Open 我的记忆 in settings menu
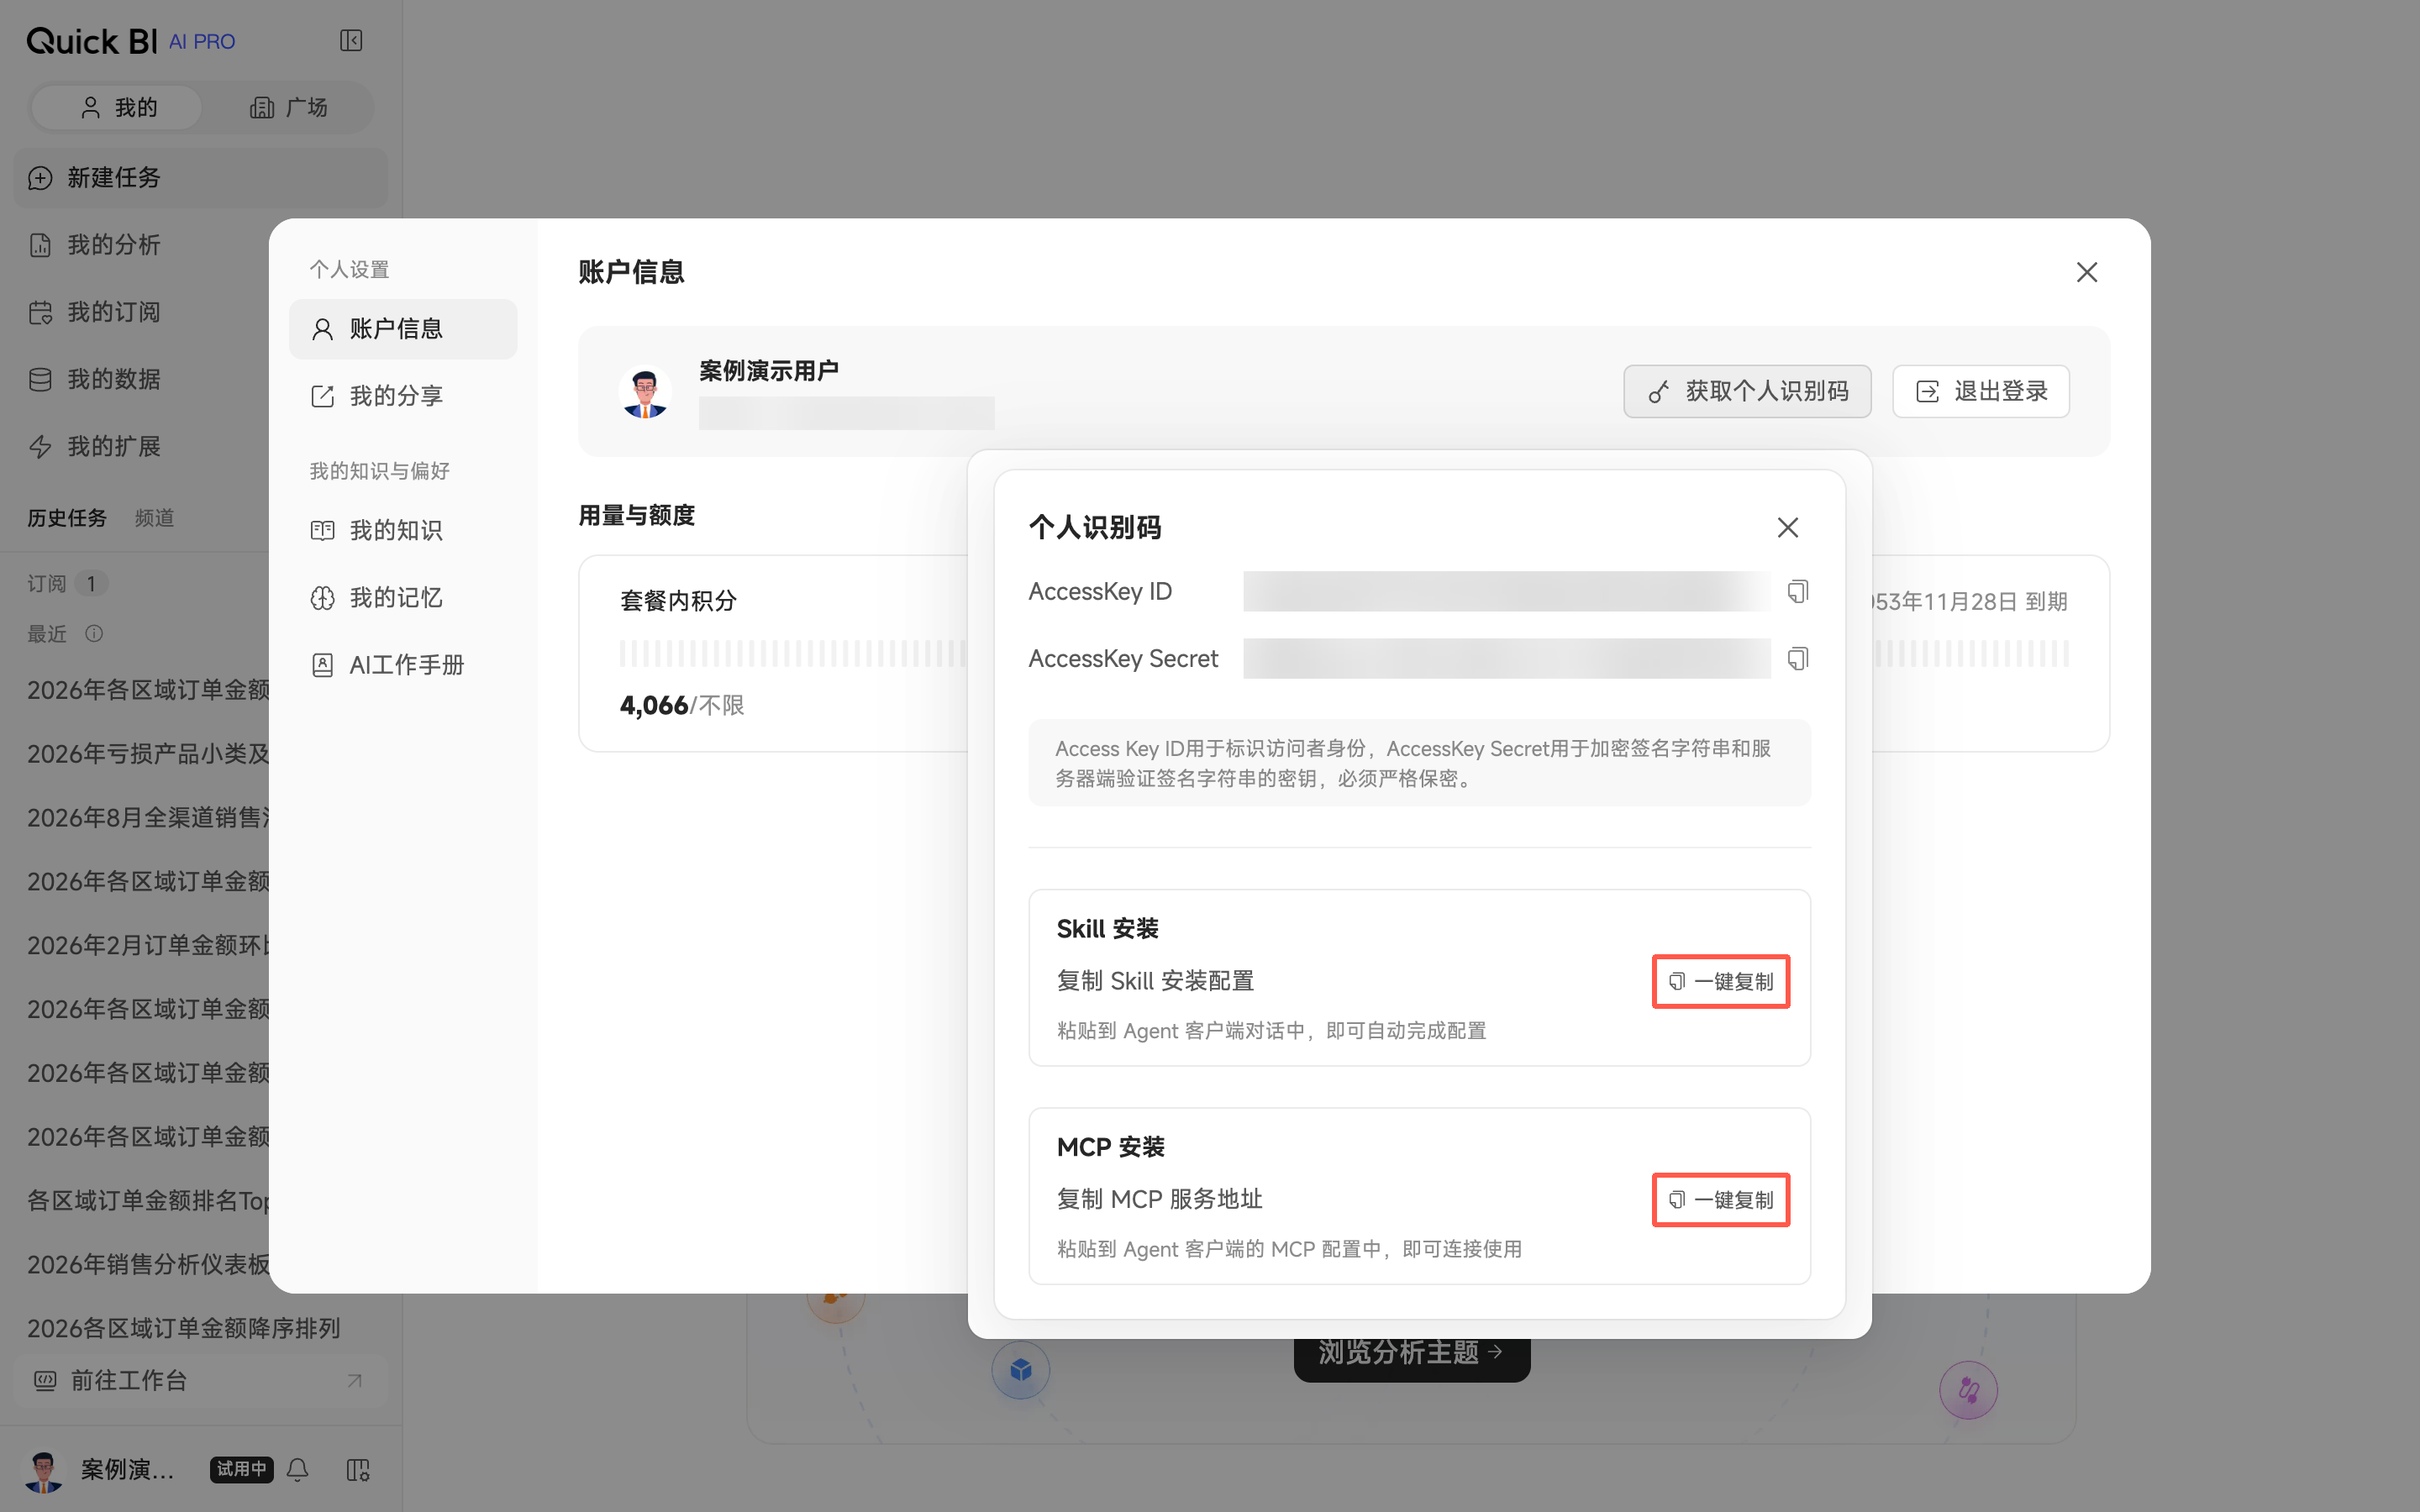The height and width of the screenshot is (1512, 2420). click(x=403, y=598)
